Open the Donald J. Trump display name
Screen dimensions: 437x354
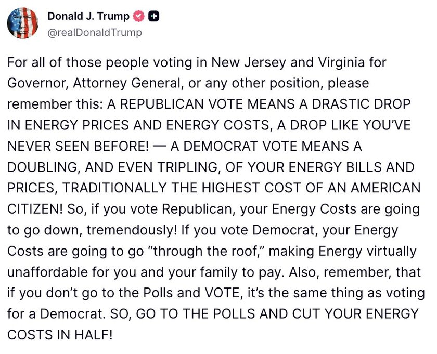[x=88, y=16]
